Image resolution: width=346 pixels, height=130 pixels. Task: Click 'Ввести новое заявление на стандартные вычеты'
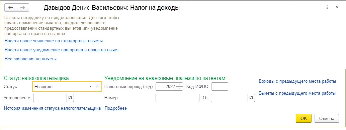click(x=54, y=41)
